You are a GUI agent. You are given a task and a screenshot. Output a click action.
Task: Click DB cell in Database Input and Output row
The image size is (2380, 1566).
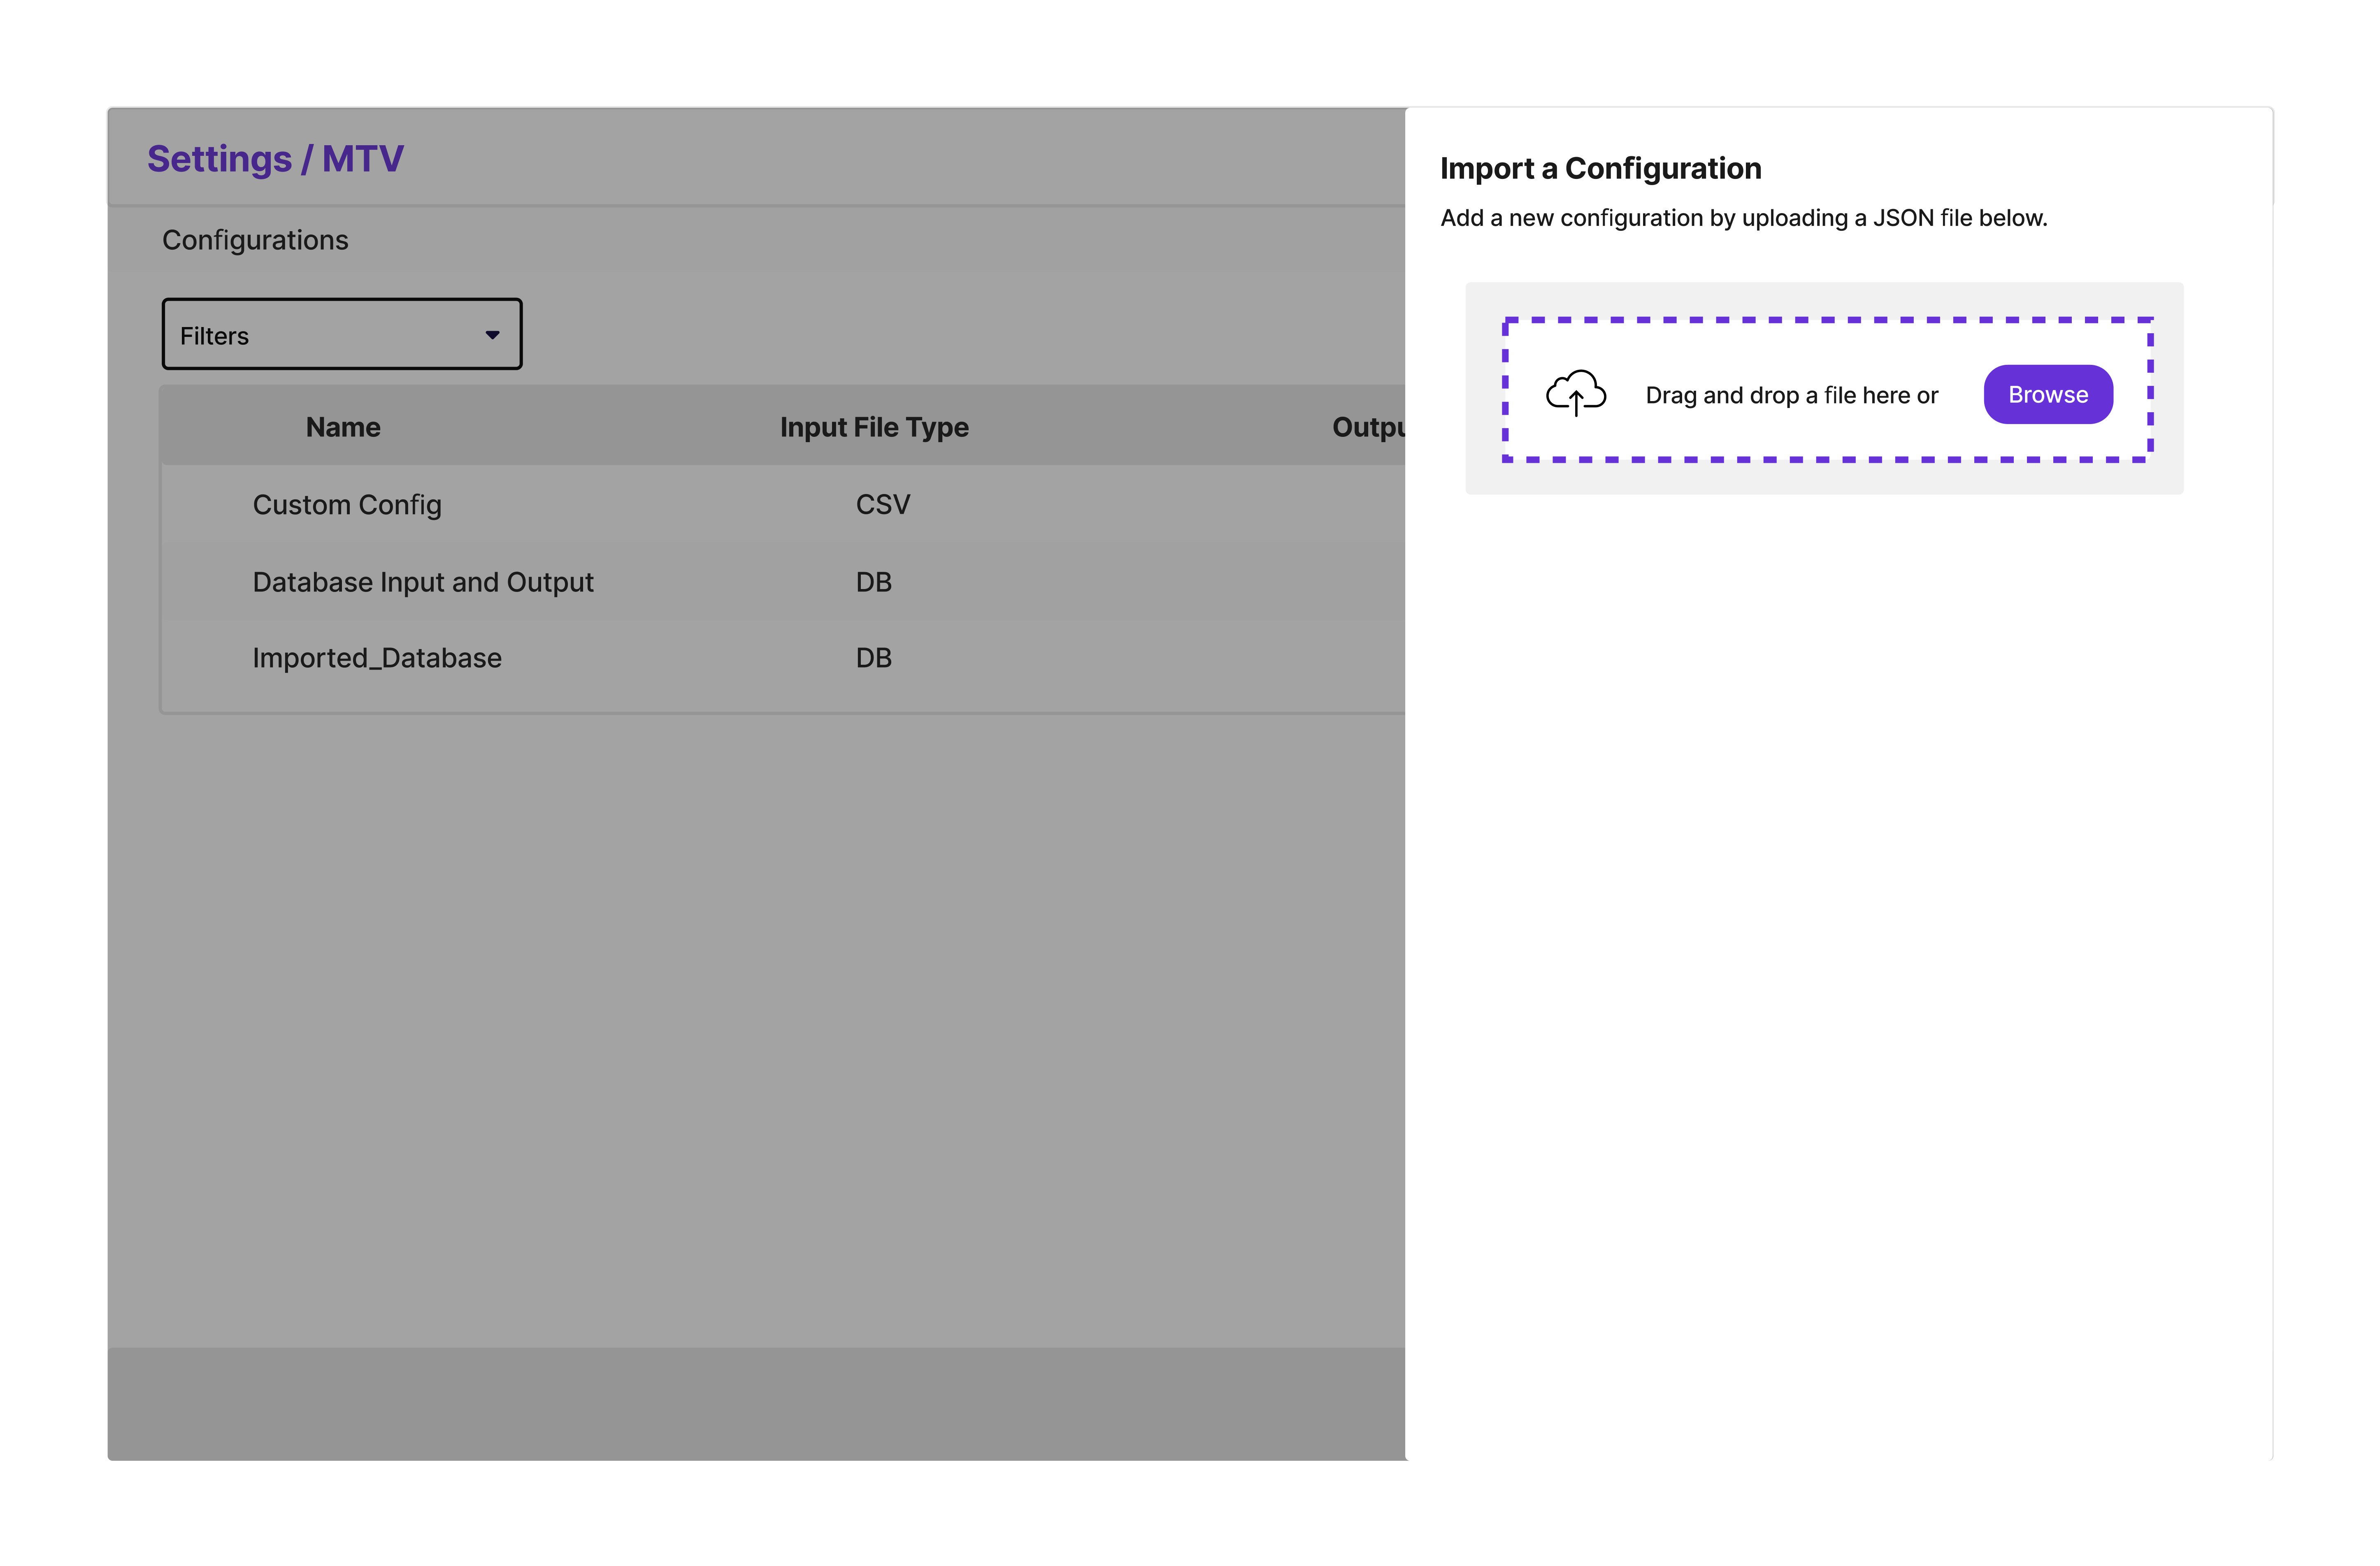pyautogui.click(x=873, y=582)
